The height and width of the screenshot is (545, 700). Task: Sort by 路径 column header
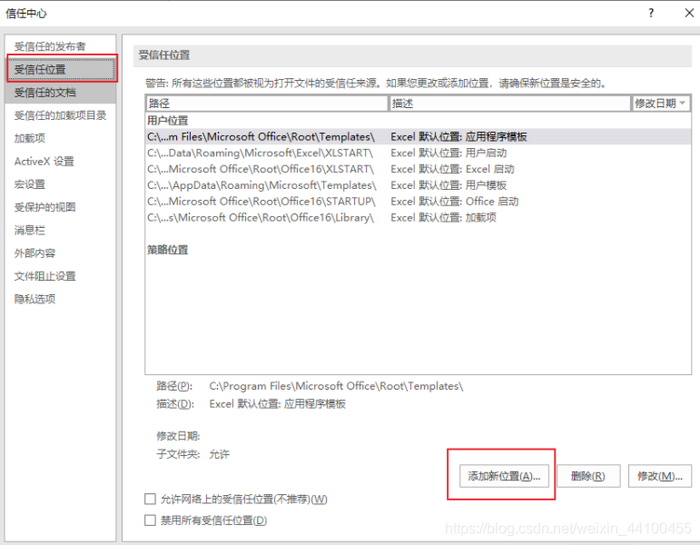pyautogui.click(x=267, y=104)
